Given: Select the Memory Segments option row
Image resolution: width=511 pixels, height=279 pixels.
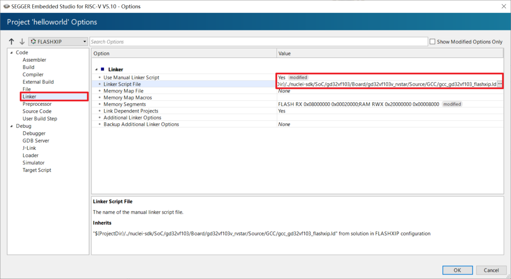Looking at the screenshot, I should click(x=125, y=104).
